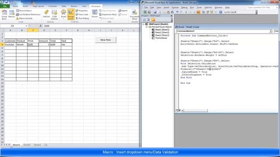
Task: Open the Add-Ins dialog
Action: coord(46,14)
